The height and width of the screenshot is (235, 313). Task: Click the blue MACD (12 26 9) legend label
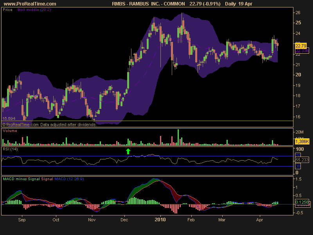[x=69, y=179]
